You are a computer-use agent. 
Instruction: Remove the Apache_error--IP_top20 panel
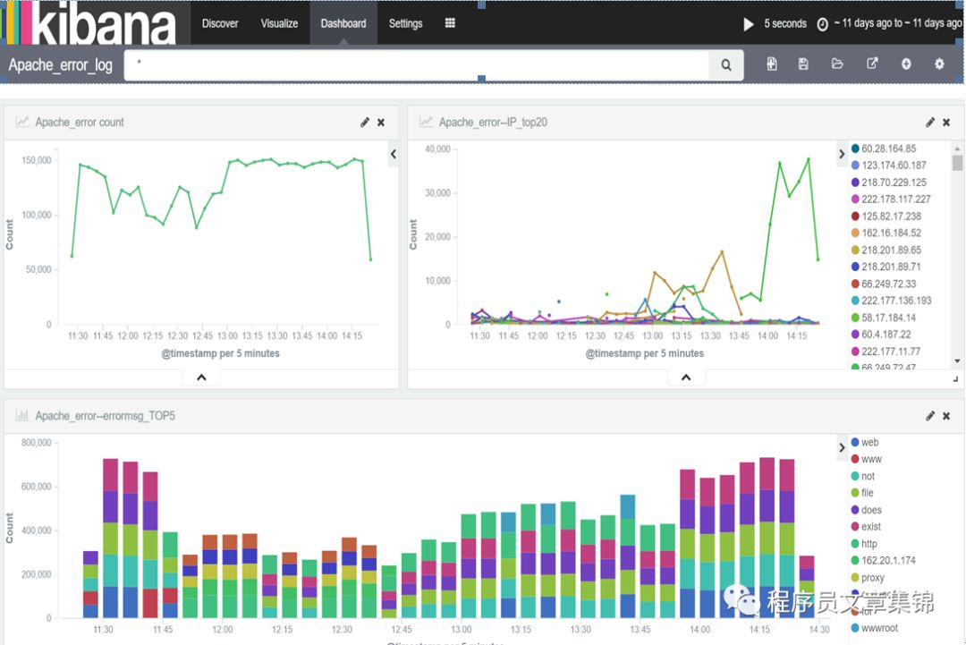tap(946, 123)
